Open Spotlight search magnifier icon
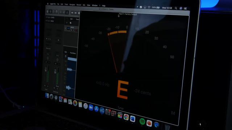The image size is (232, 130). point(176,8)
